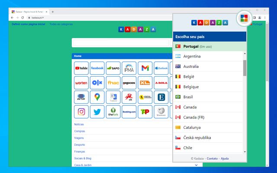Viewport: 277px width, 173px height.
Task: Open the RTP tile
Action: (x=81, y=97)
